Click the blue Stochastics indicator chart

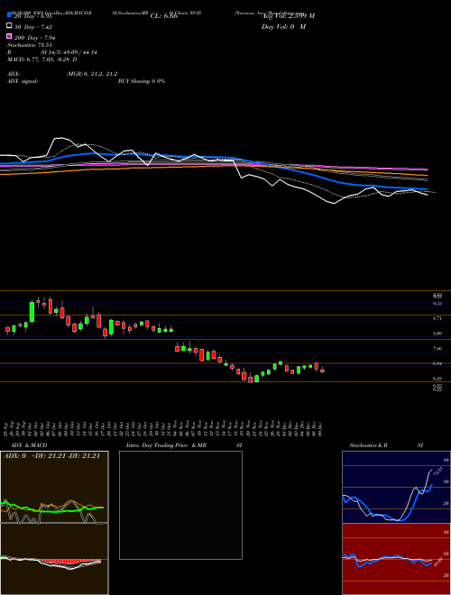tap(396, 487)
